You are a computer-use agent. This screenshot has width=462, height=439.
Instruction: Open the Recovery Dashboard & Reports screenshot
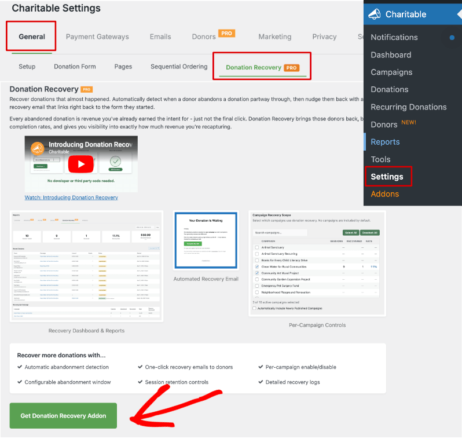pos(86,266)
